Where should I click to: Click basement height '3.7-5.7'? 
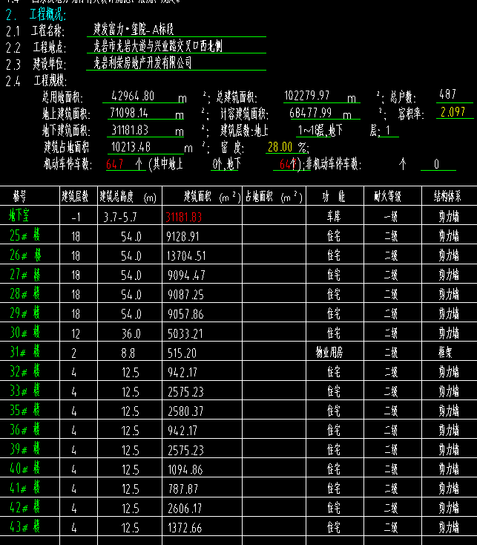pyautogui.click(x=119, y=218)
